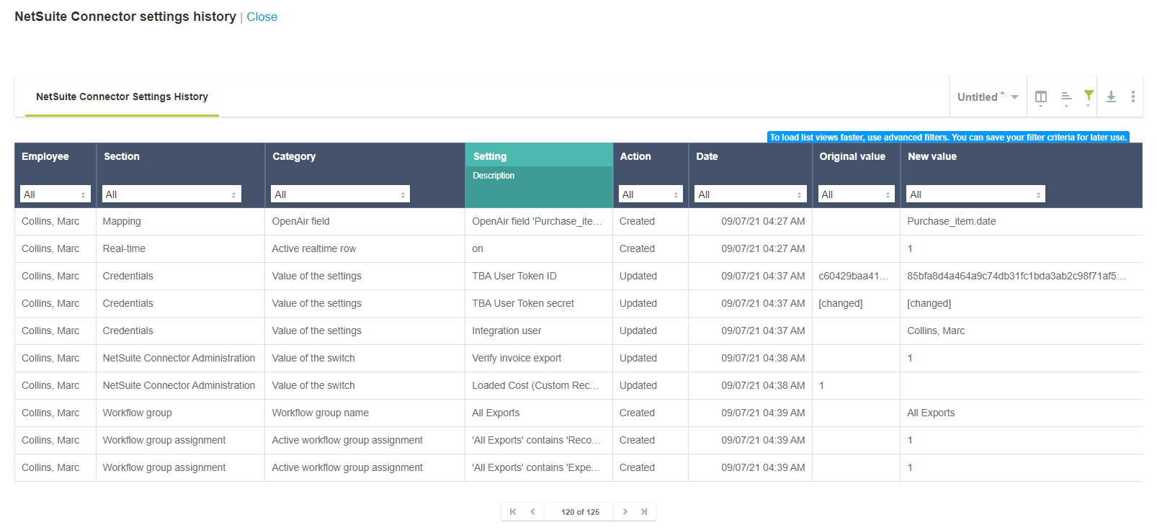This screenshot has height=530, width=1157.
Task: Sort by the Category column header
Action: pos(294,156)
